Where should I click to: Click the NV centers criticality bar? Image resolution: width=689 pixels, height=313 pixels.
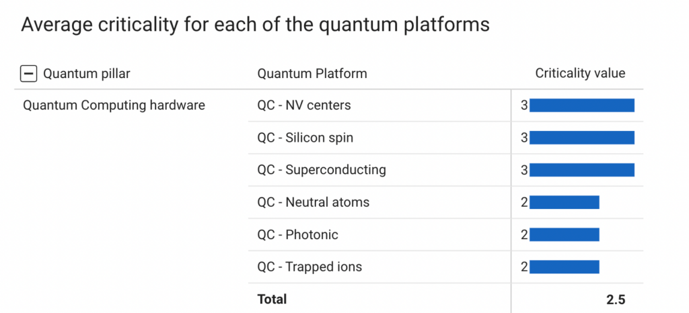pos(582,105)
